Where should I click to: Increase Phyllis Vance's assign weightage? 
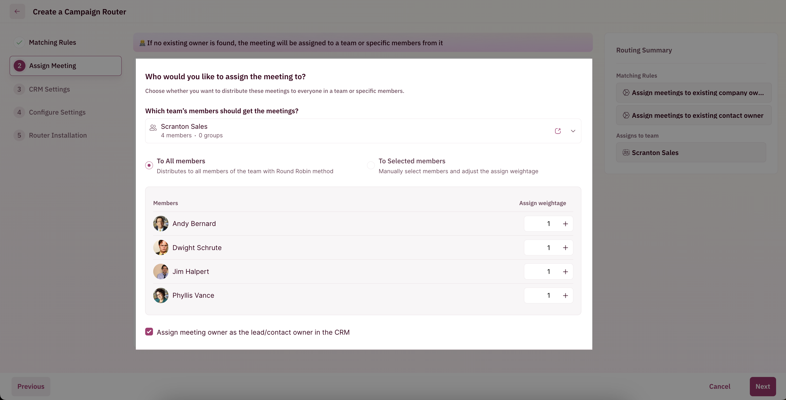pyautogui.click(x=565, y=295)
